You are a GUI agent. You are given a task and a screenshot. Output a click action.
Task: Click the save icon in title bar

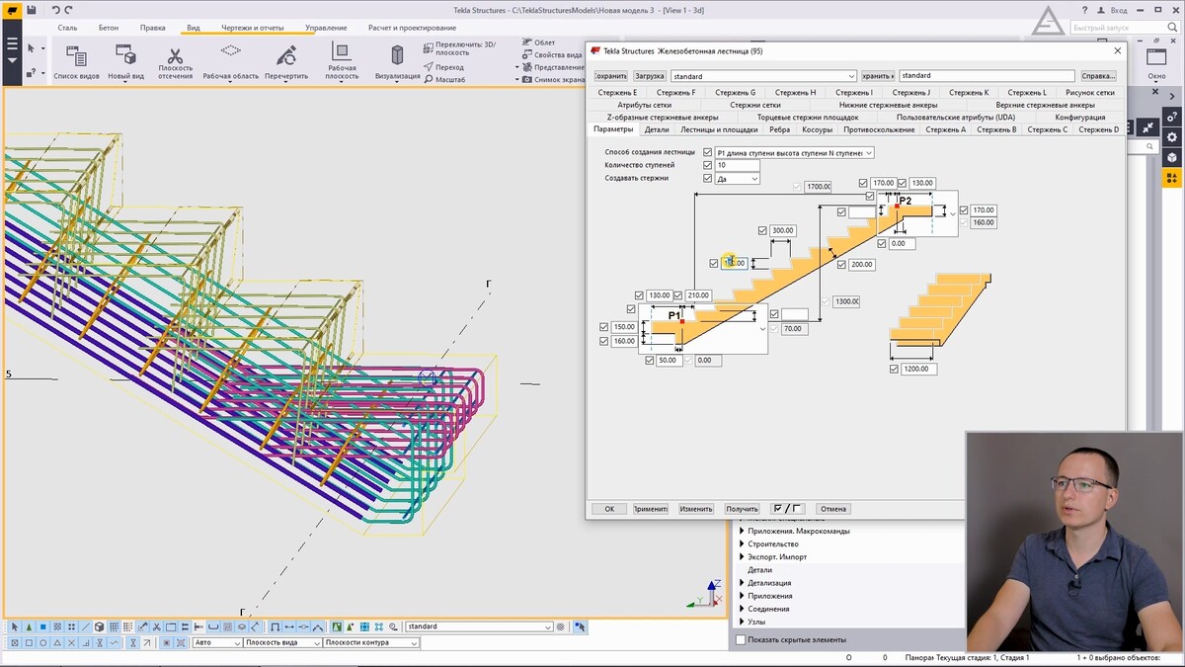tap(32, 10)
